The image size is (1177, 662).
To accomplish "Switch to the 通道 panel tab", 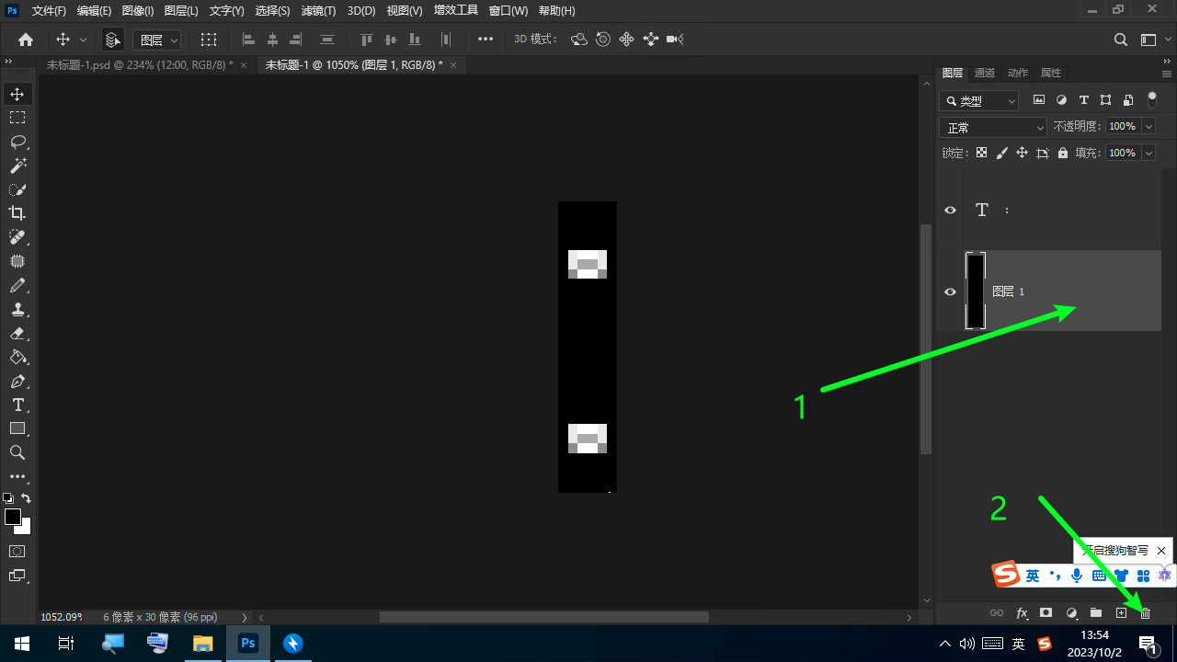I will [x=984, y=73].
